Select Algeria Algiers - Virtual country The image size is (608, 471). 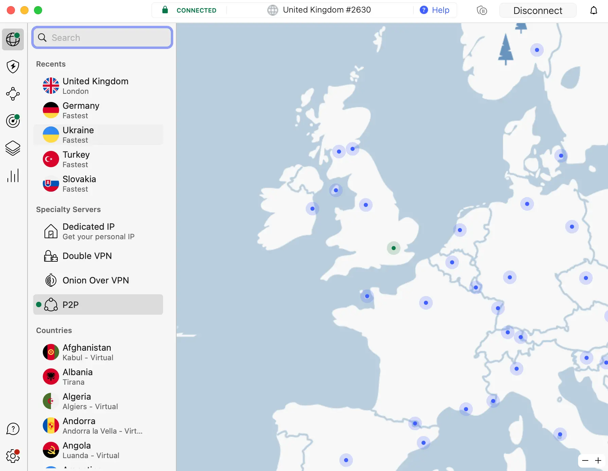[x=98, y=401]
